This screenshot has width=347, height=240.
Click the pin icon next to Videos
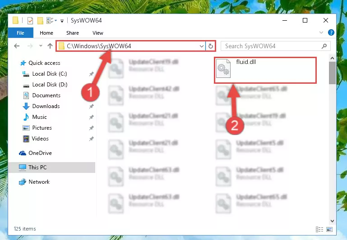(x=92, y=139)
